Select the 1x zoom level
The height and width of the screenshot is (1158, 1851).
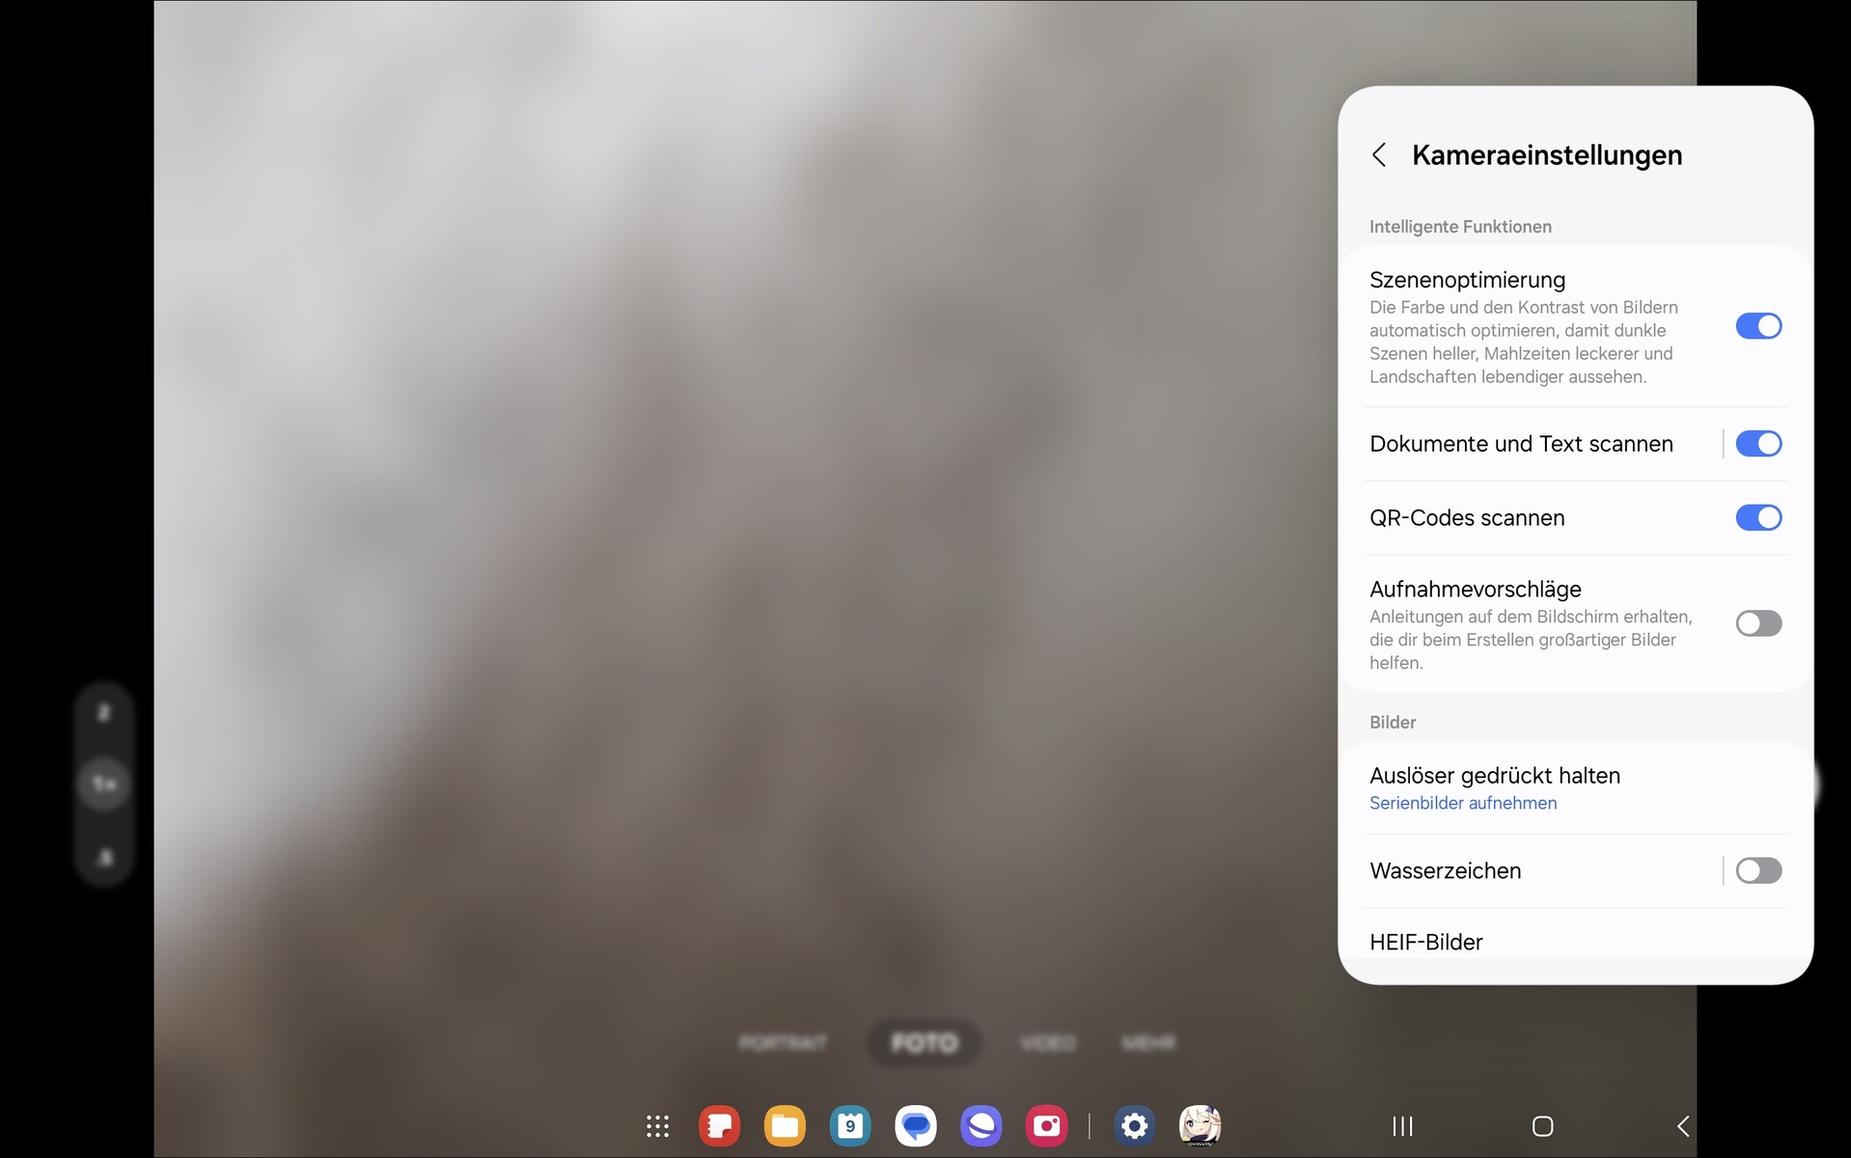104,785
